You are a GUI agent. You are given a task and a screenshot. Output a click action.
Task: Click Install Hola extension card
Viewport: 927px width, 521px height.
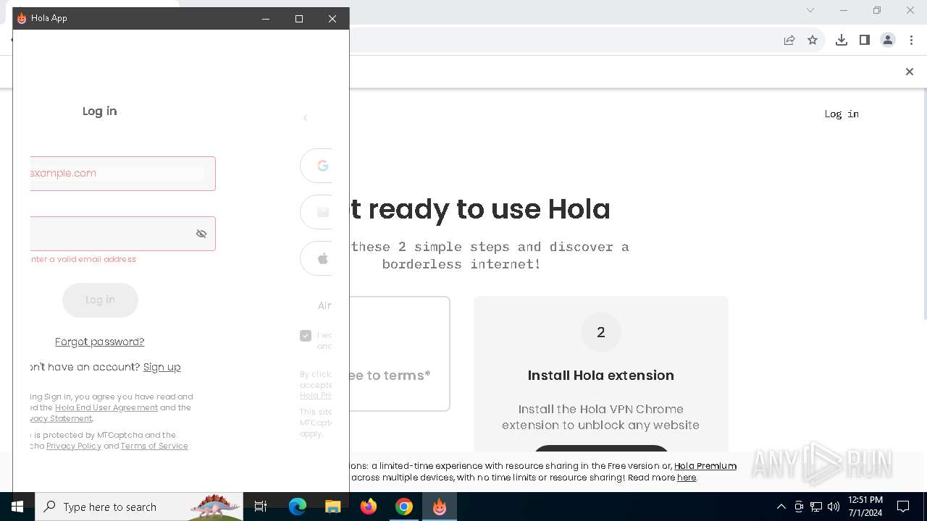coord(601,373)
